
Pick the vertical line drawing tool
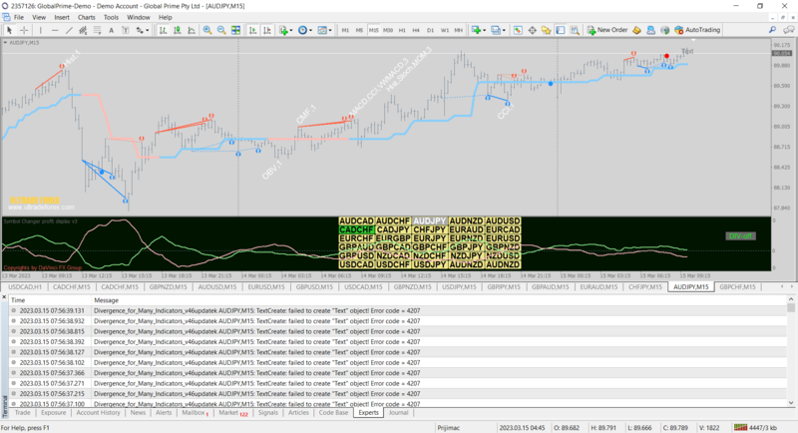pos(41,31)
